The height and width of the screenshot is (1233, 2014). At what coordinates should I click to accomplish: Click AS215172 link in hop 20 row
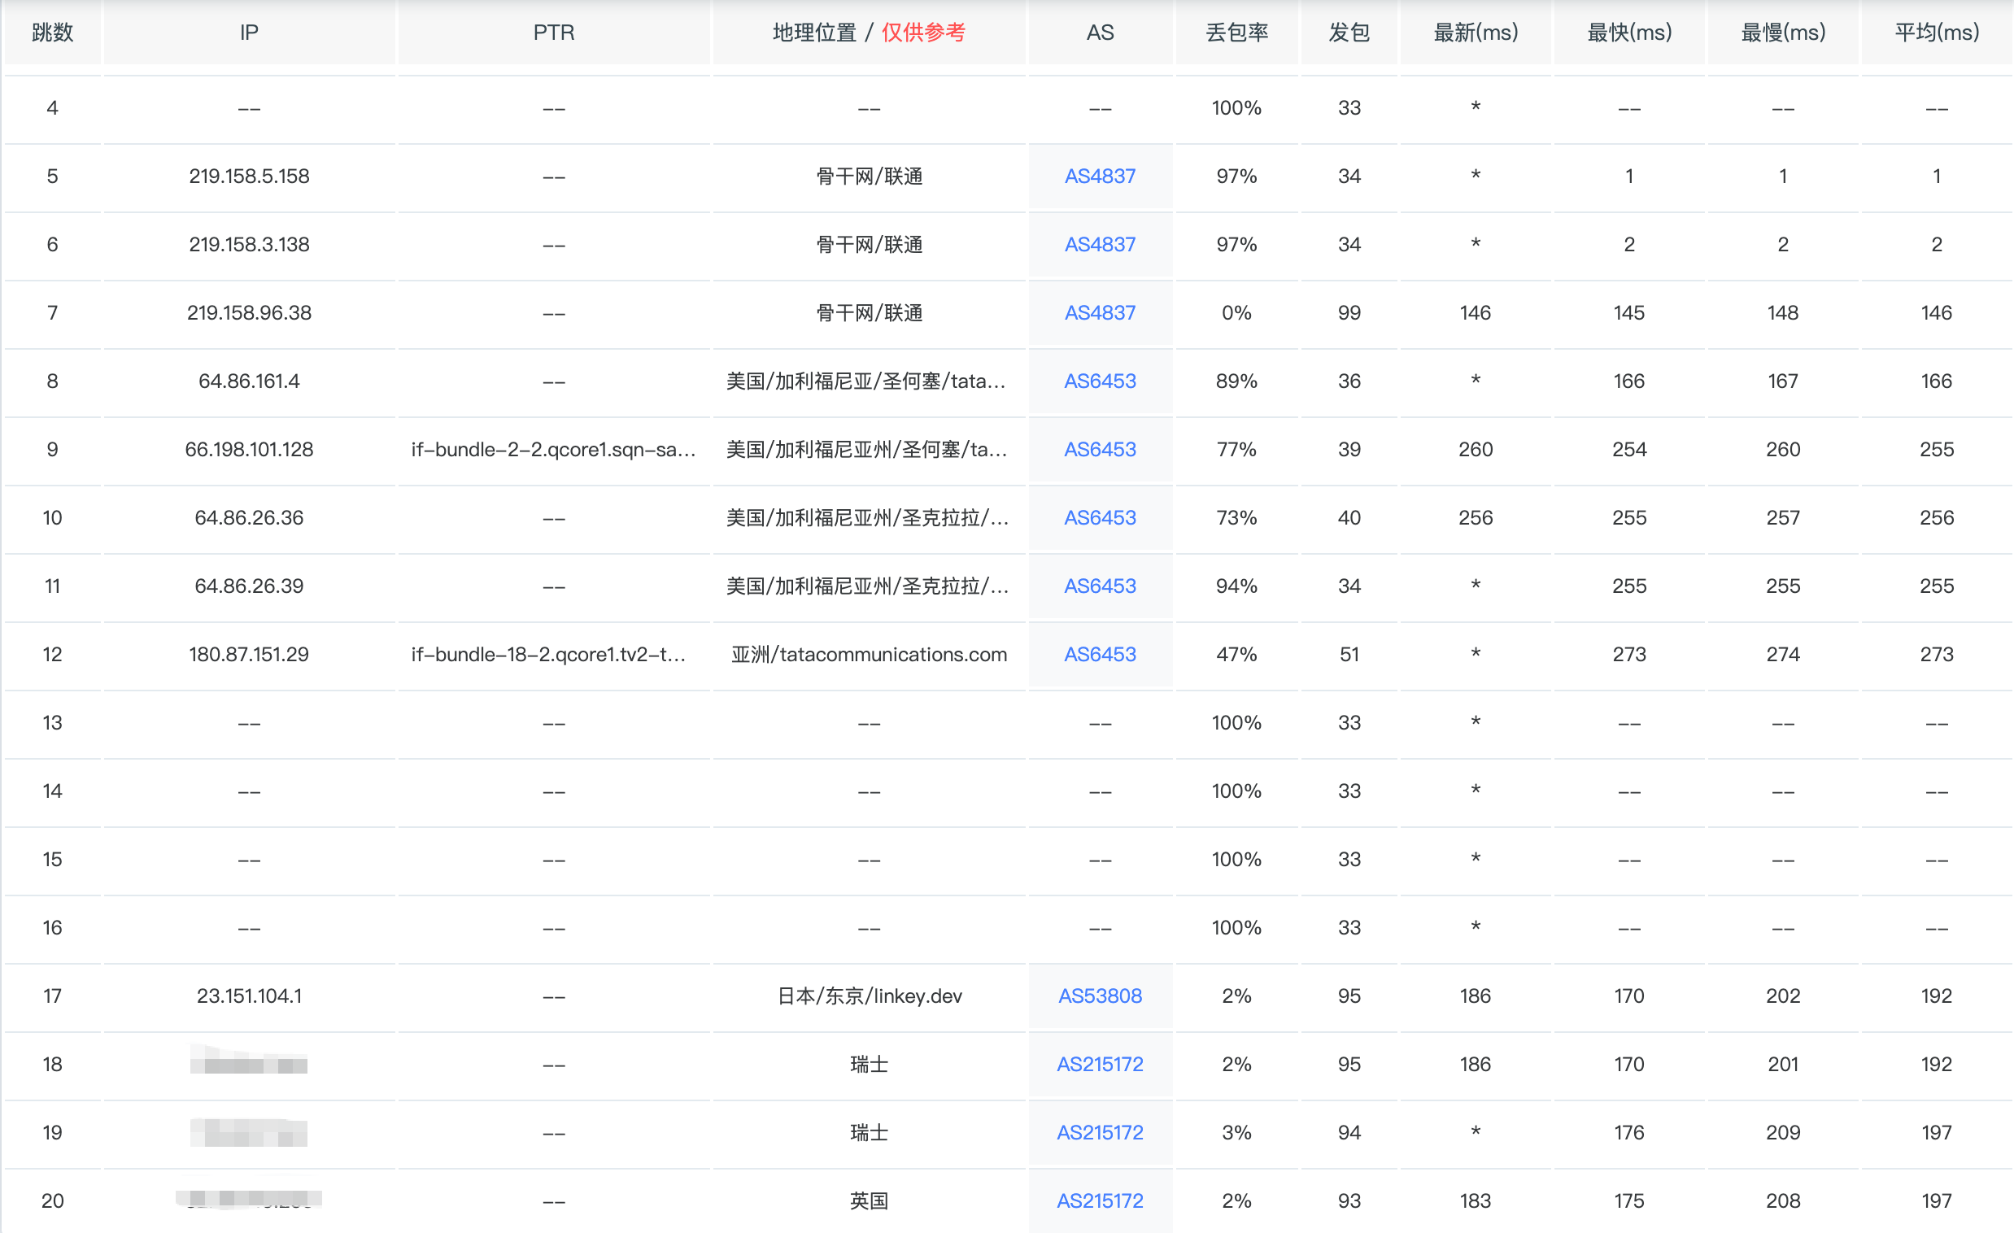coord(1100,1201)
